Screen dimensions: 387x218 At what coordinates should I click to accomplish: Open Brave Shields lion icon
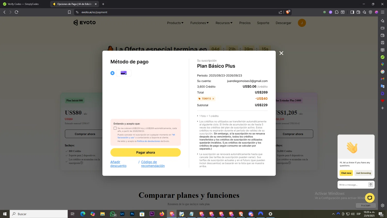click(x=288, y=12)
